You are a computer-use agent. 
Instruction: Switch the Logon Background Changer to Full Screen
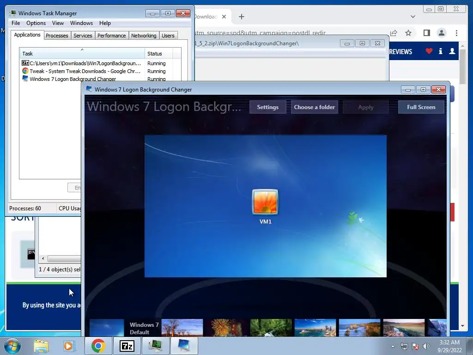pos(421,107)
